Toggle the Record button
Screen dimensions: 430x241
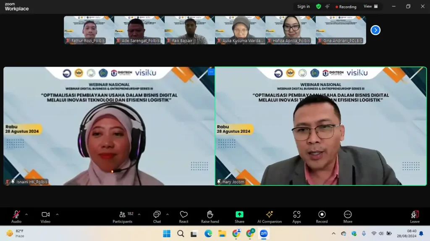point(322,216)
